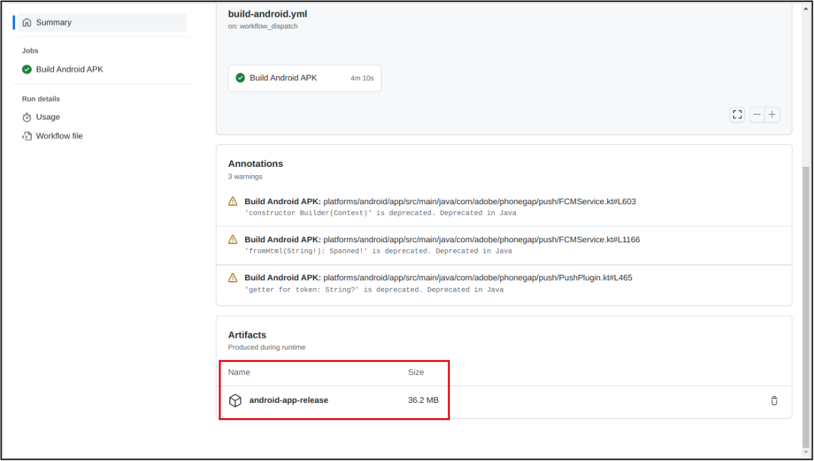Download the android-app-release artifact
This screenshot has width=814, height=461.
click(289, 400)
